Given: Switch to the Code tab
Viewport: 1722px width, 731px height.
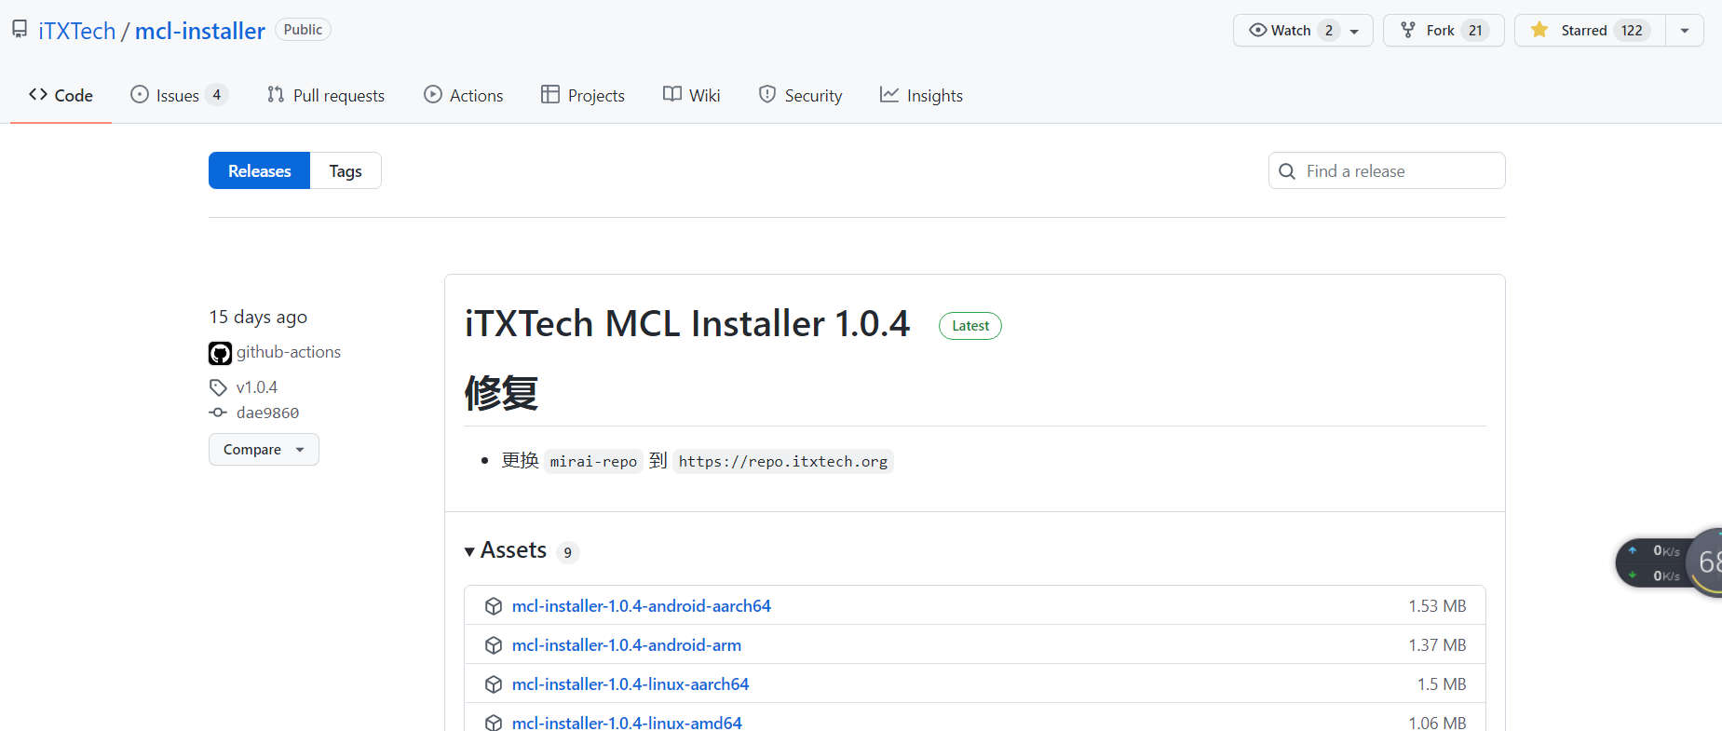Looking at the screenshot, I should 61,95.
